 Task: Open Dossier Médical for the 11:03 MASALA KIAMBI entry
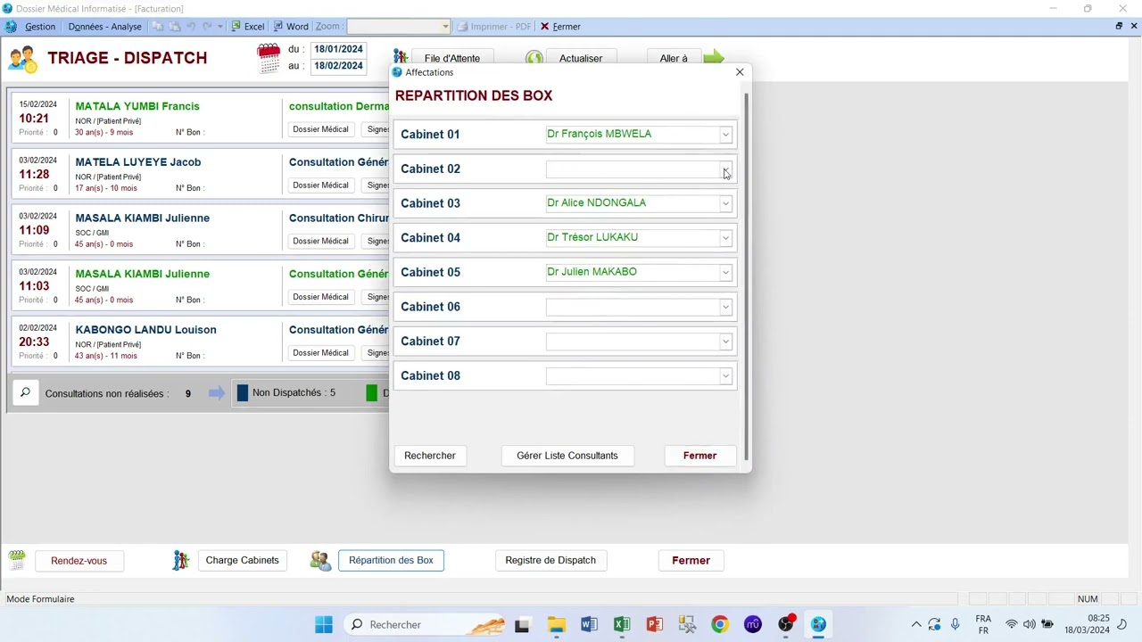coord(320,297)
